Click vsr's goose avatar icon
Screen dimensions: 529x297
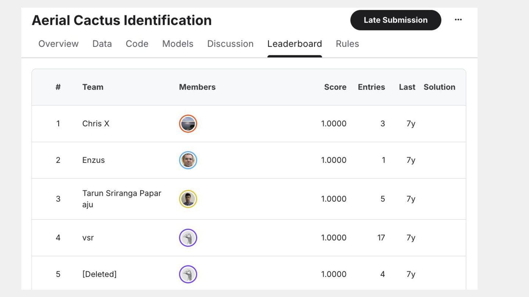[188, 238]
